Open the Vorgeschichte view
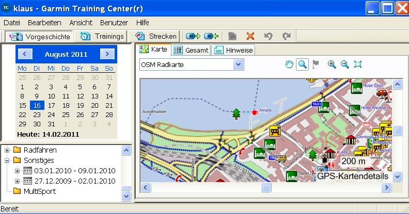Viewport: 409px width, 214px height. pos(40,37)
